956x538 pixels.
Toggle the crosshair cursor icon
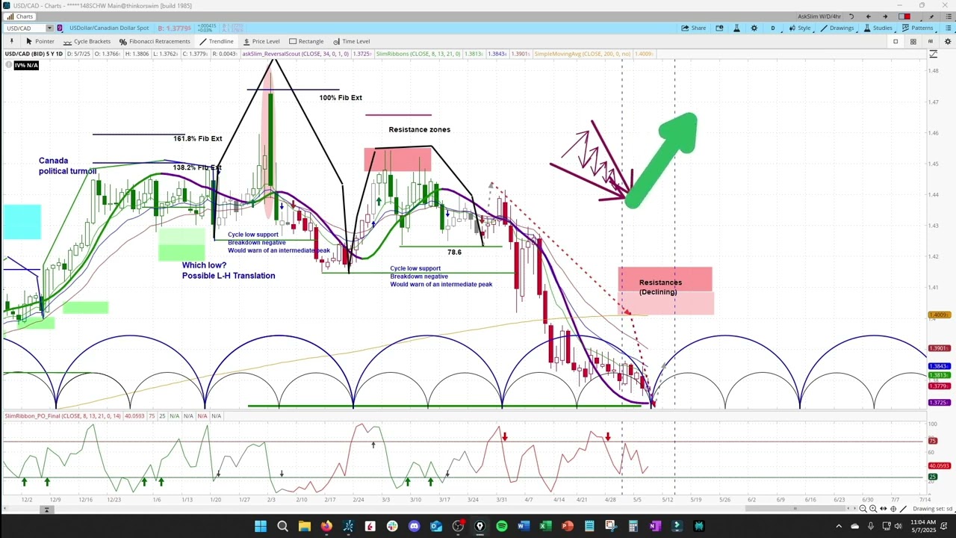(x=893, y=509)
